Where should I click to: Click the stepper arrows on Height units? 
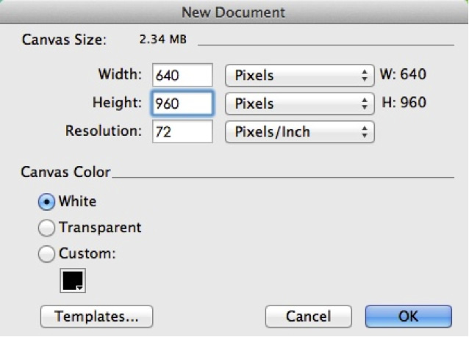coord(365,104)
